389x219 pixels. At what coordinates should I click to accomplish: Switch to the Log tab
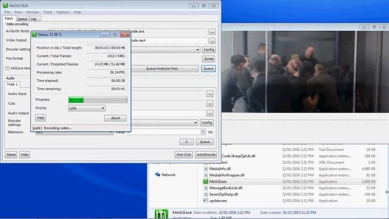click(33, 19)
